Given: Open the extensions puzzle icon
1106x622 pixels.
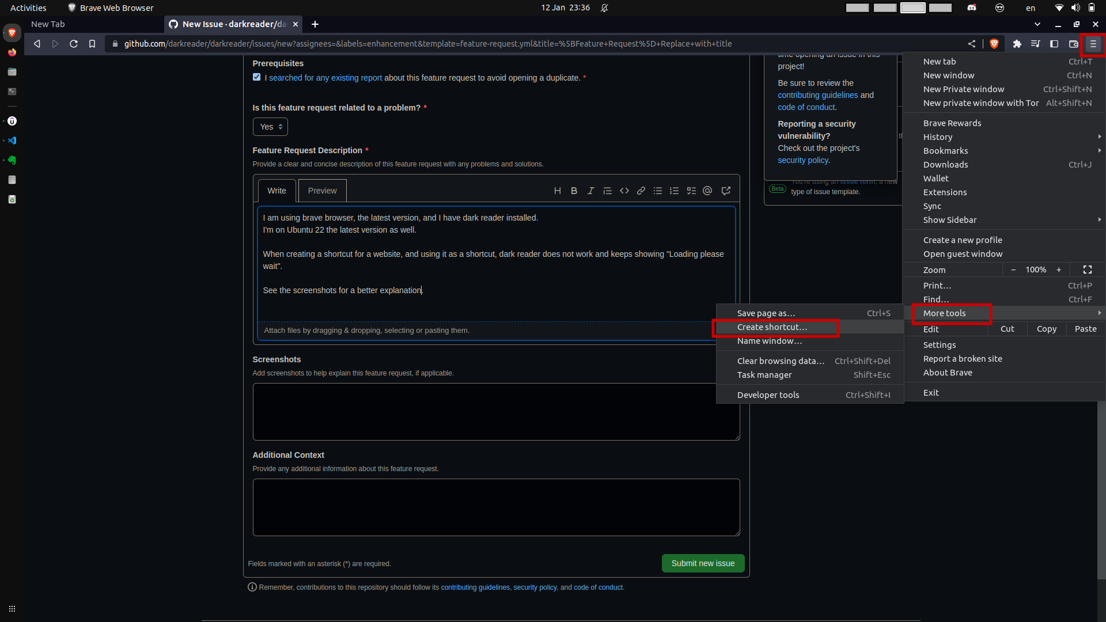Looking at the screenshot, I should point(1017,44).
